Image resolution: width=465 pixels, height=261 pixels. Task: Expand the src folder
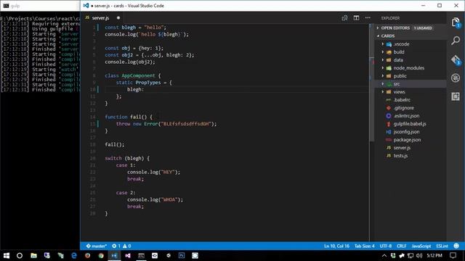click(x=397, y=84)
